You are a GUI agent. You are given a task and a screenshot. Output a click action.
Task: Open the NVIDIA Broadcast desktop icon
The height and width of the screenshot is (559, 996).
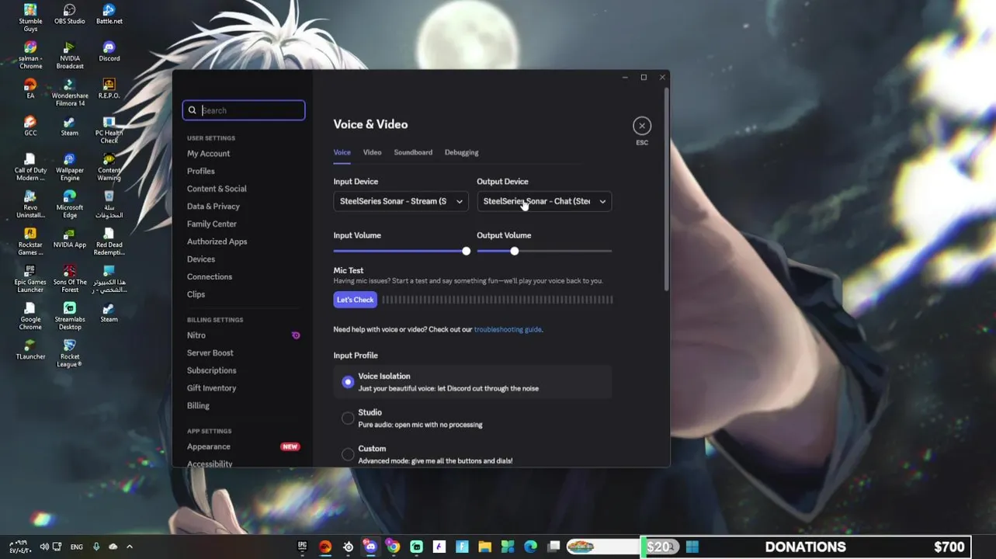pyautogui.click(x=69, y=54)
